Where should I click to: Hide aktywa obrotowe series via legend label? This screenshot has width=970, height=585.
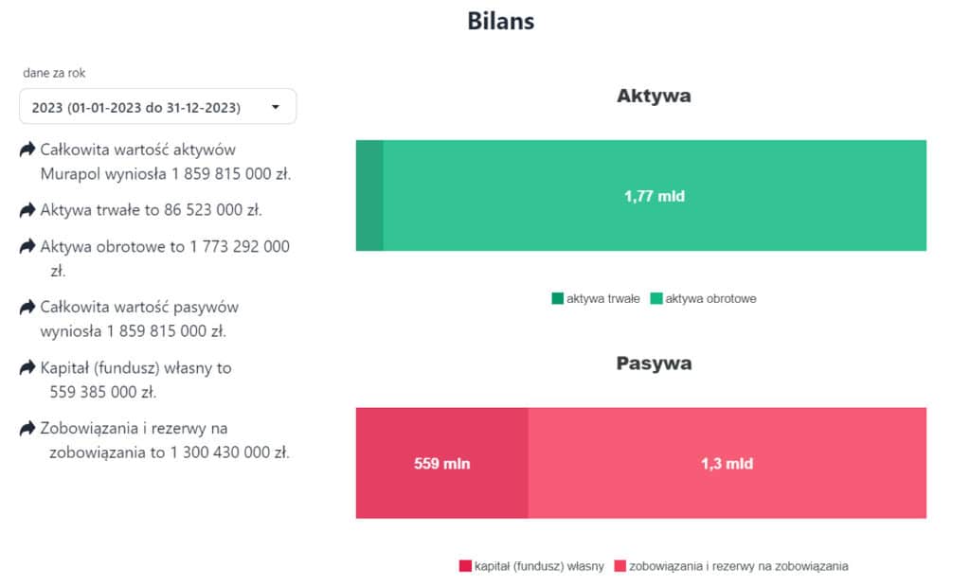tap(710, 299)
